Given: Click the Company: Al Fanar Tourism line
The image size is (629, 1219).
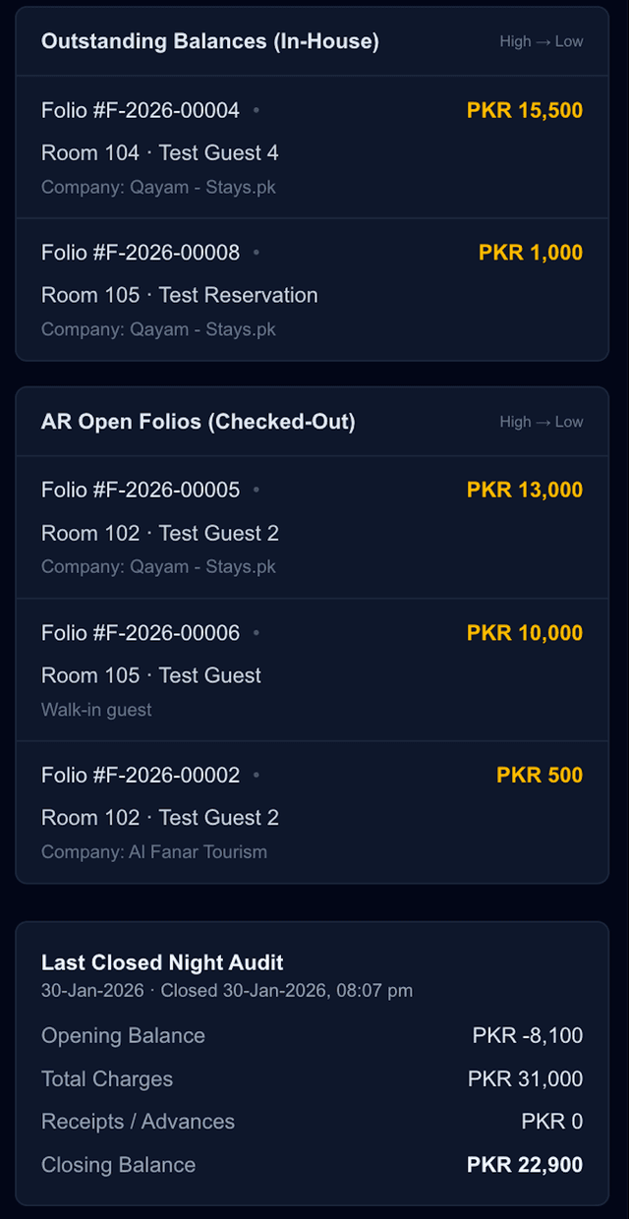Looking at the screenshot, I should pyautogui.click(x=157, y=851).
